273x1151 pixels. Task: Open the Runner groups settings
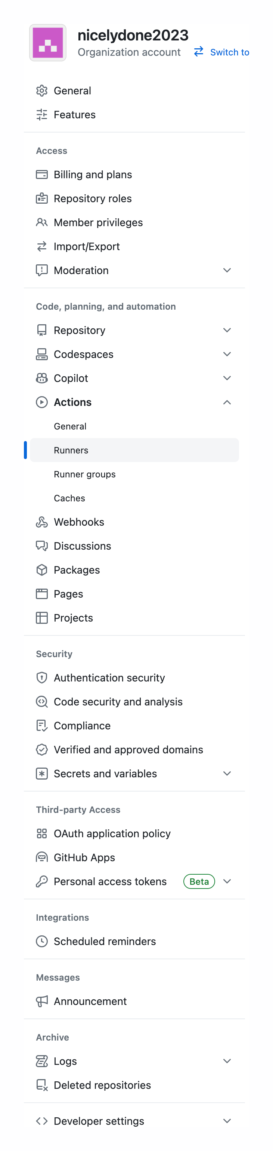(85, 474)
